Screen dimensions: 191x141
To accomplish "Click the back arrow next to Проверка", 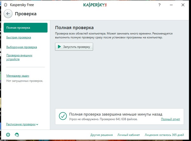I will (9, 14).
